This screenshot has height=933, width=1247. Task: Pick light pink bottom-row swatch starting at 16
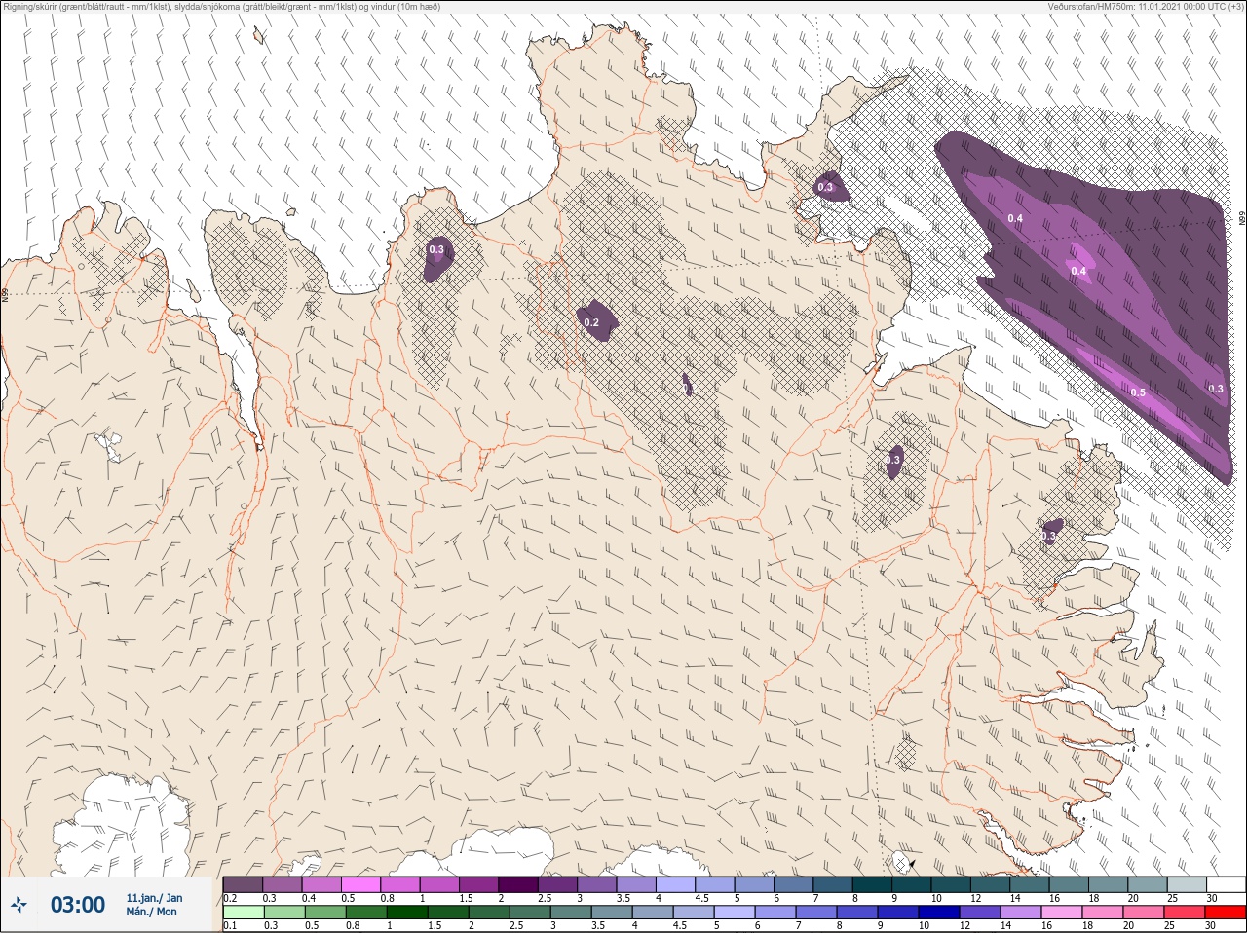click(1062, 913)
